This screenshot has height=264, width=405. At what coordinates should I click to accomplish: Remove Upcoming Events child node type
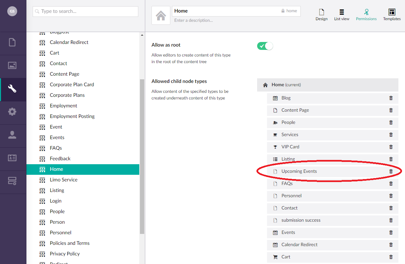(x=391, y=171)
